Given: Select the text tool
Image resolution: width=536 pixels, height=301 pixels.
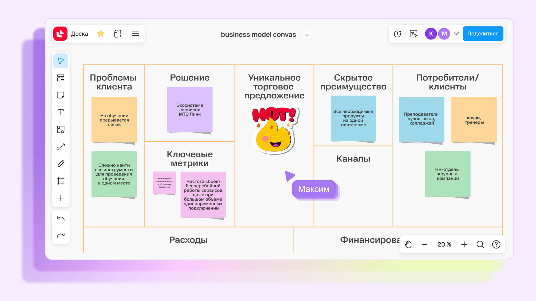Looking at the screenshot, I should (x=61, y=112).
